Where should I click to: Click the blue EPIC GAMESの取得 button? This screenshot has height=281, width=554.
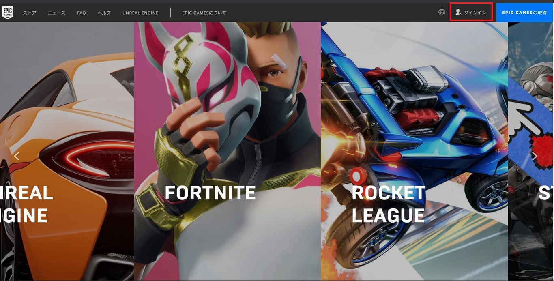[x=525, y=13]
